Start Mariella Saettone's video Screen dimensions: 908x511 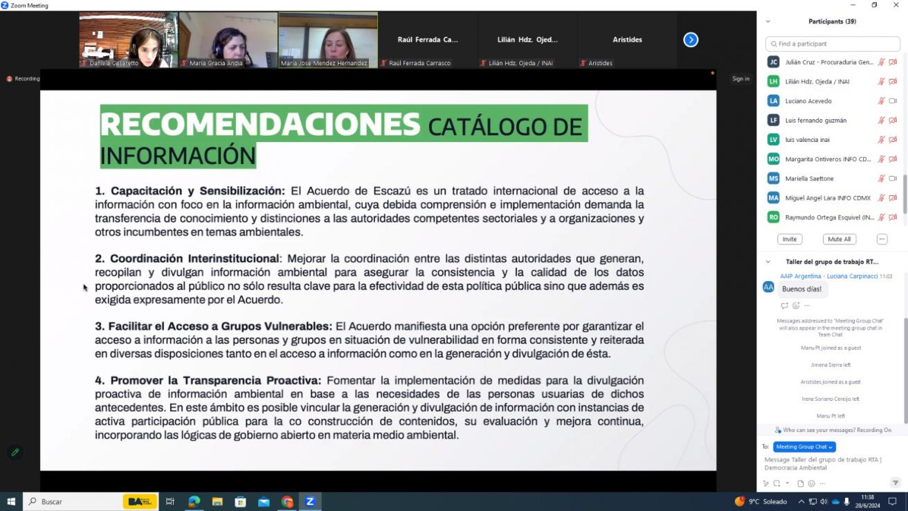[893, 178]
